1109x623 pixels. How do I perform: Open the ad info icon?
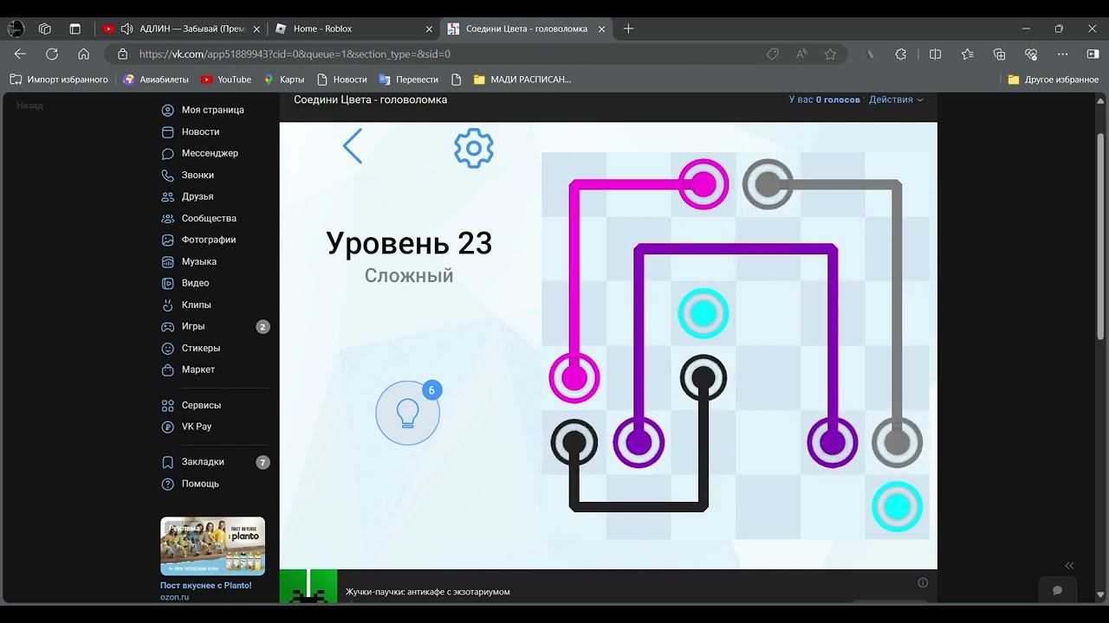point(923,582)
